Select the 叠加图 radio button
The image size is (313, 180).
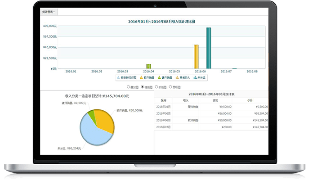129,86
